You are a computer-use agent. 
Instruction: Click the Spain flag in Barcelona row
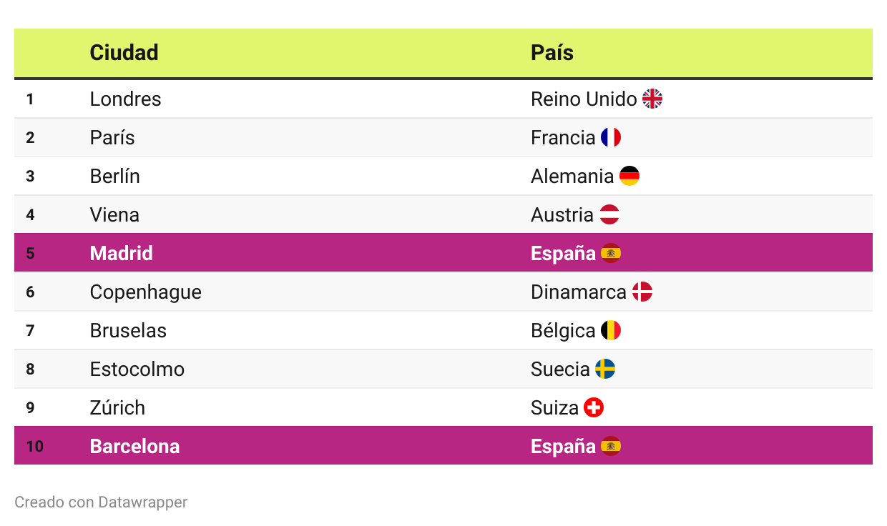click(611, 446)
